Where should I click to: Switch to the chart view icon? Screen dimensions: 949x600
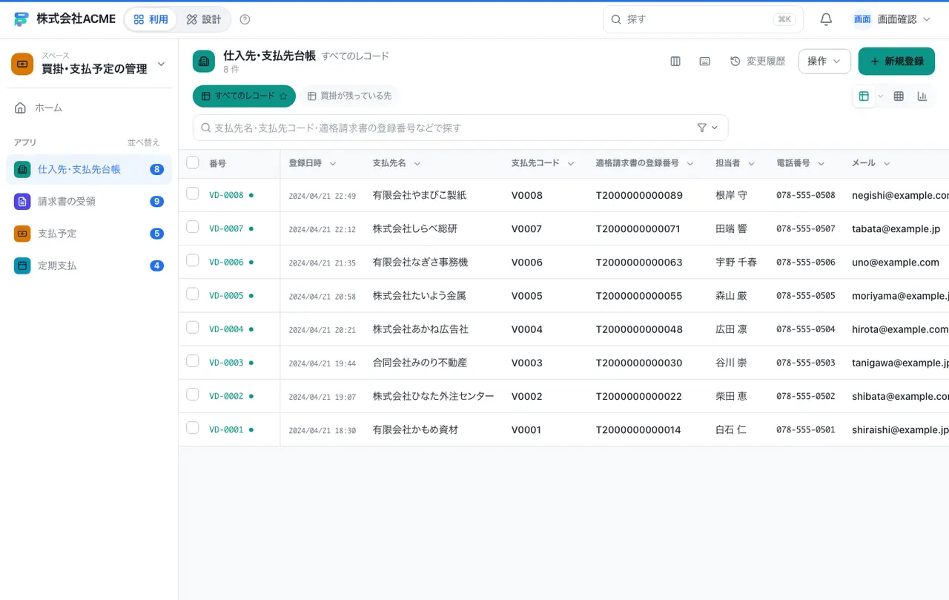click(x=922, y=96)
